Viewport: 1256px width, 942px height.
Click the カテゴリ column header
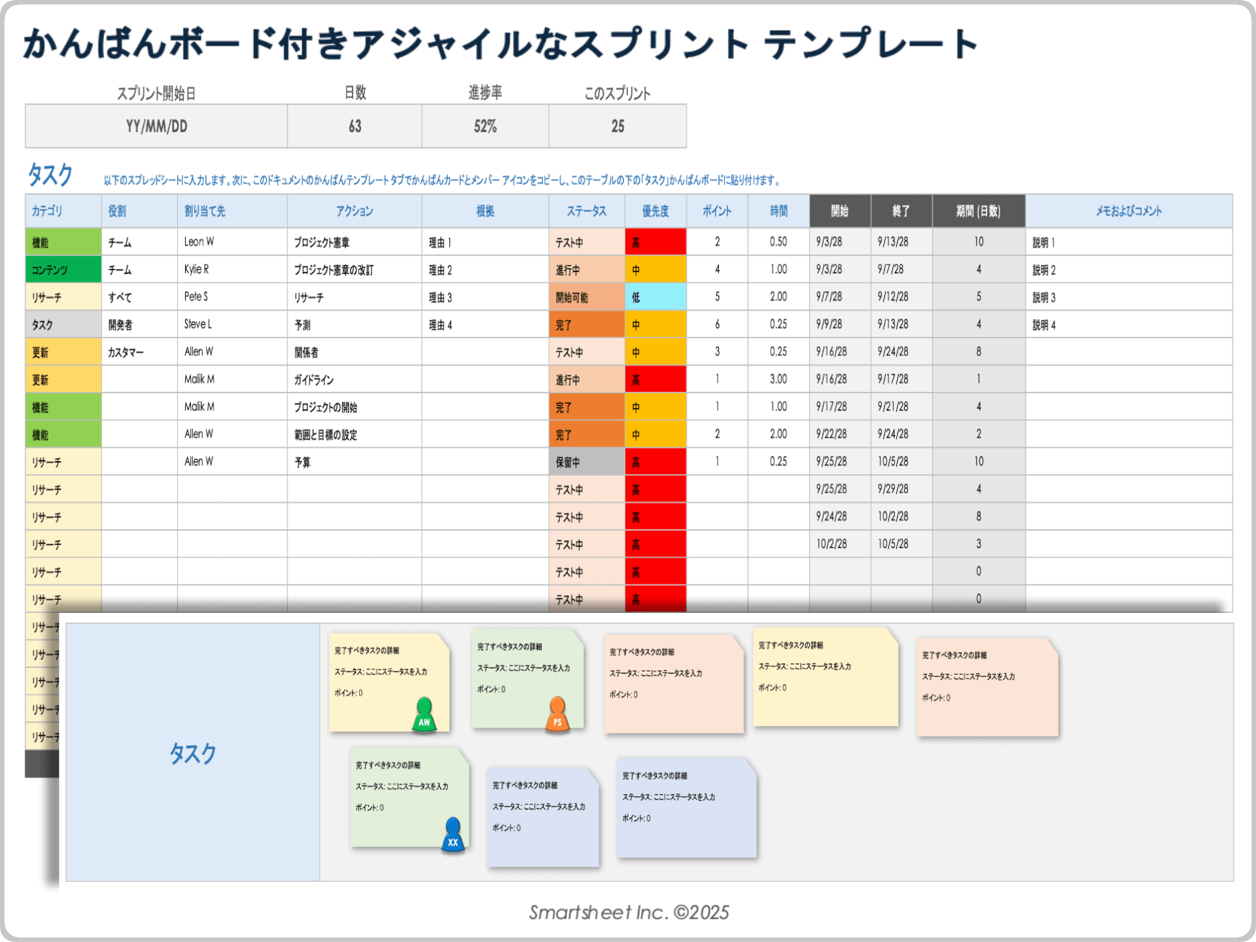point(63,211)
